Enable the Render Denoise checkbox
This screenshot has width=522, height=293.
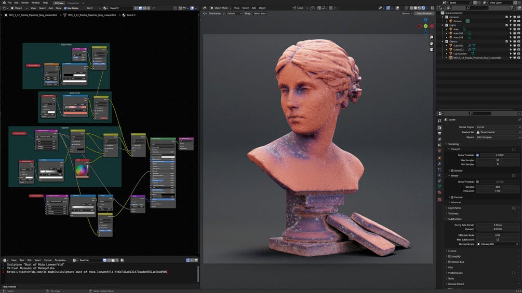452,198
